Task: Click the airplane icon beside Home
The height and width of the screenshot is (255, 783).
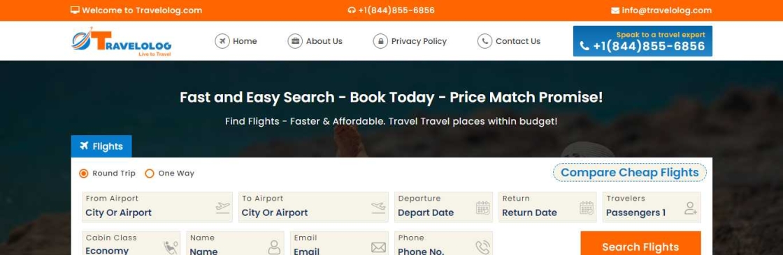Action: click(222, 41)
